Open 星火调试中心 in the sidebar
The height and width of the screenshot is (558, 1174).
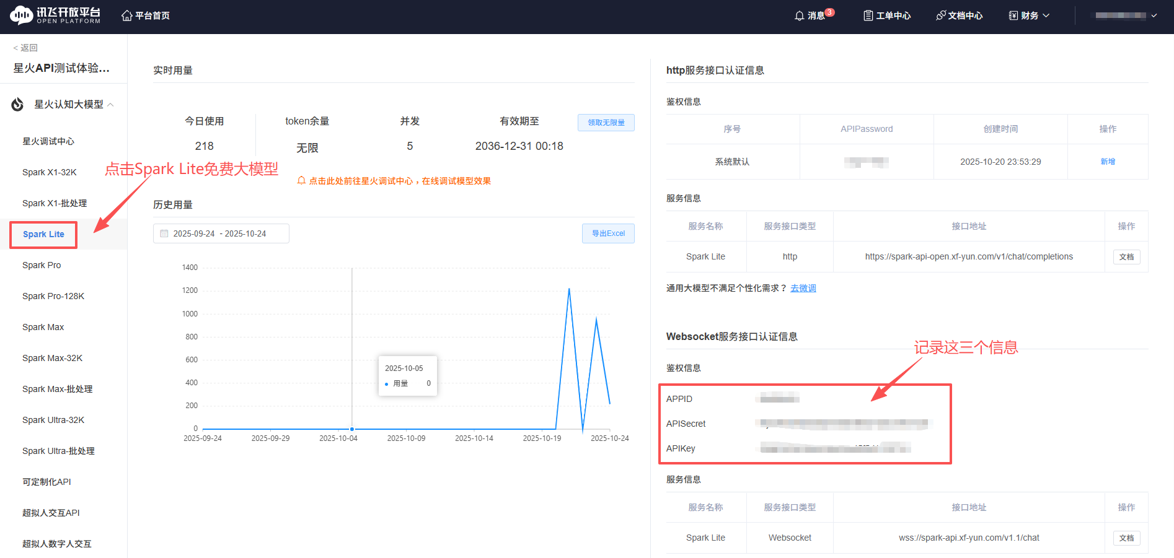(48, 141)
